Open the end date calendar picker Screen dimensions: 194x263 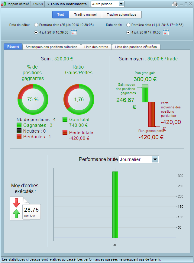point(166,32)
